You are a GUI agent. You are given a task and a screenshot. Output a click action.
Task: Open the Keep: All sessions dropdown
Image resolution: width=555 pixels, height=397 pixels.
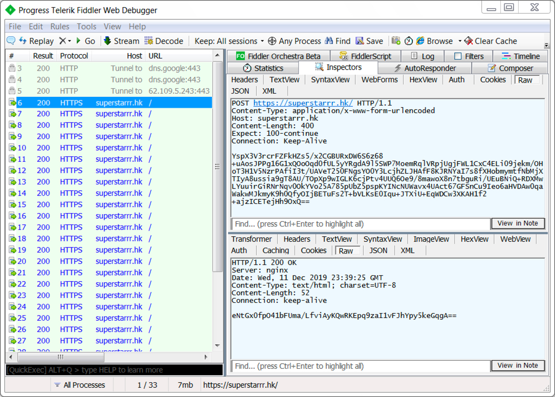point(229,41)
